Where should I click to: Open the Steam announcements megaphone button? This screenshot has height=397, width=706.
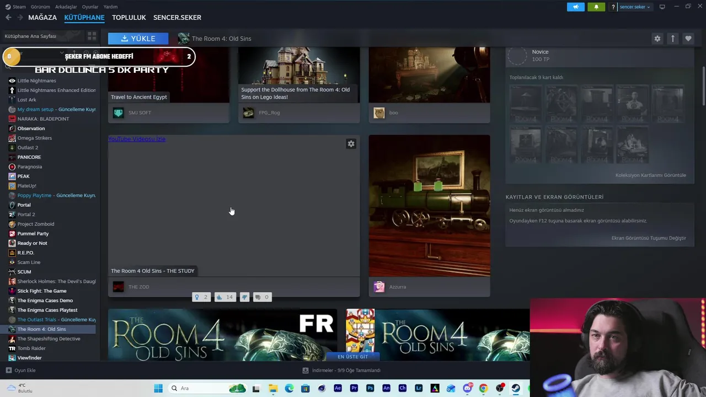(x=575, y=7)
